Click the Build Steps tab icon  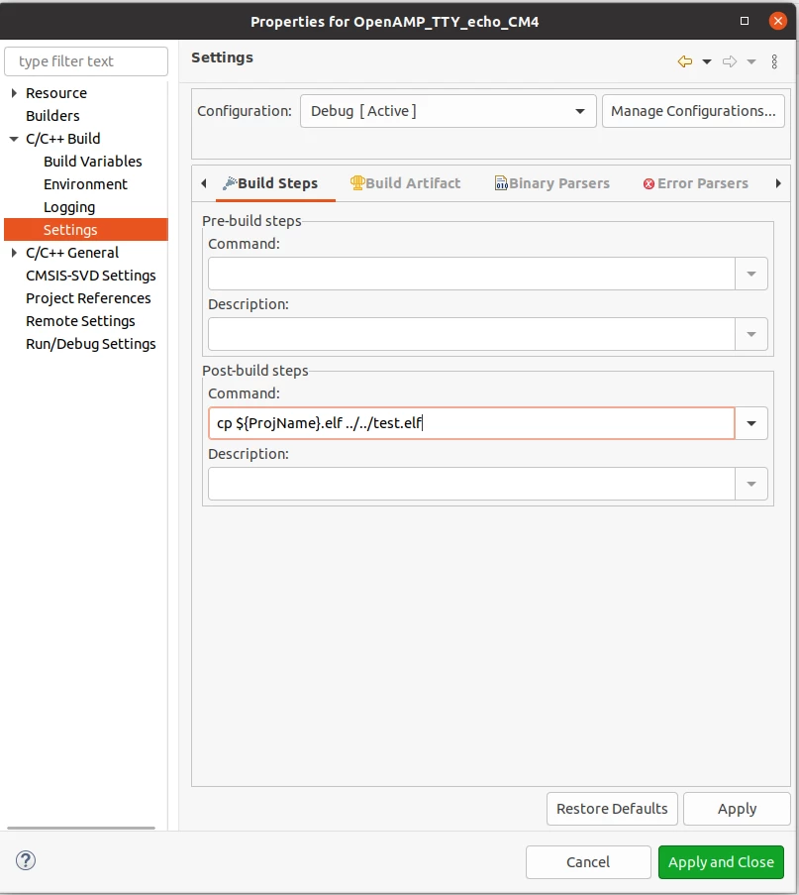[230, 183]
